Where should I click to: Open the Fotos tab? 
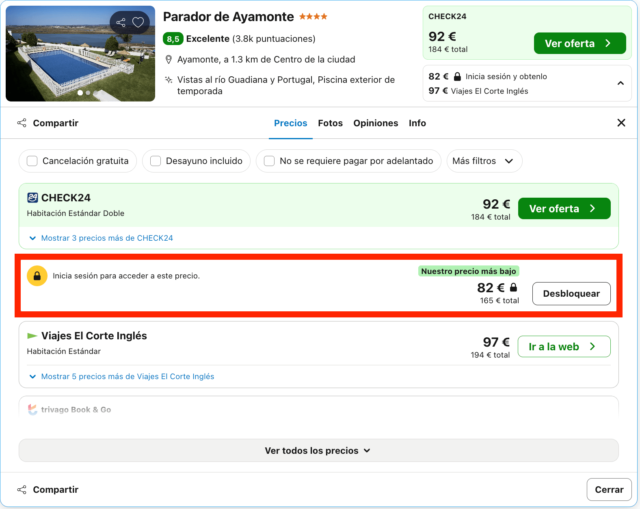(x=330, y=123)
